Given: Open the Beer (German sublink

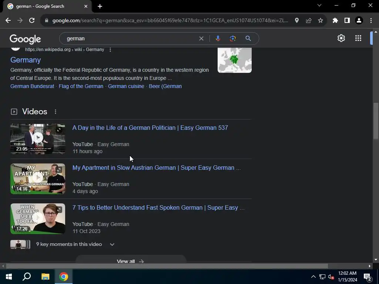Looking at the screenshot, I should coord(165,86).
